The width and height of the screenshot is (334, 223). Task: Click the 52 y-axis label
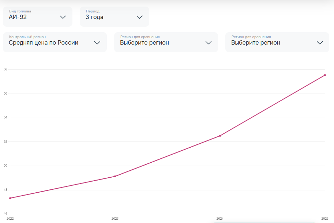tap(5, 141)
